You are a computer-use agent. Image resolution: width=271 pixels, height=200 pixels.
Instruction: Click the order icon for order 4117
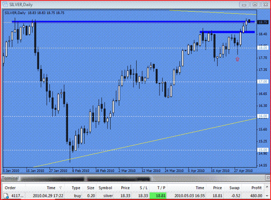[6, 196]
